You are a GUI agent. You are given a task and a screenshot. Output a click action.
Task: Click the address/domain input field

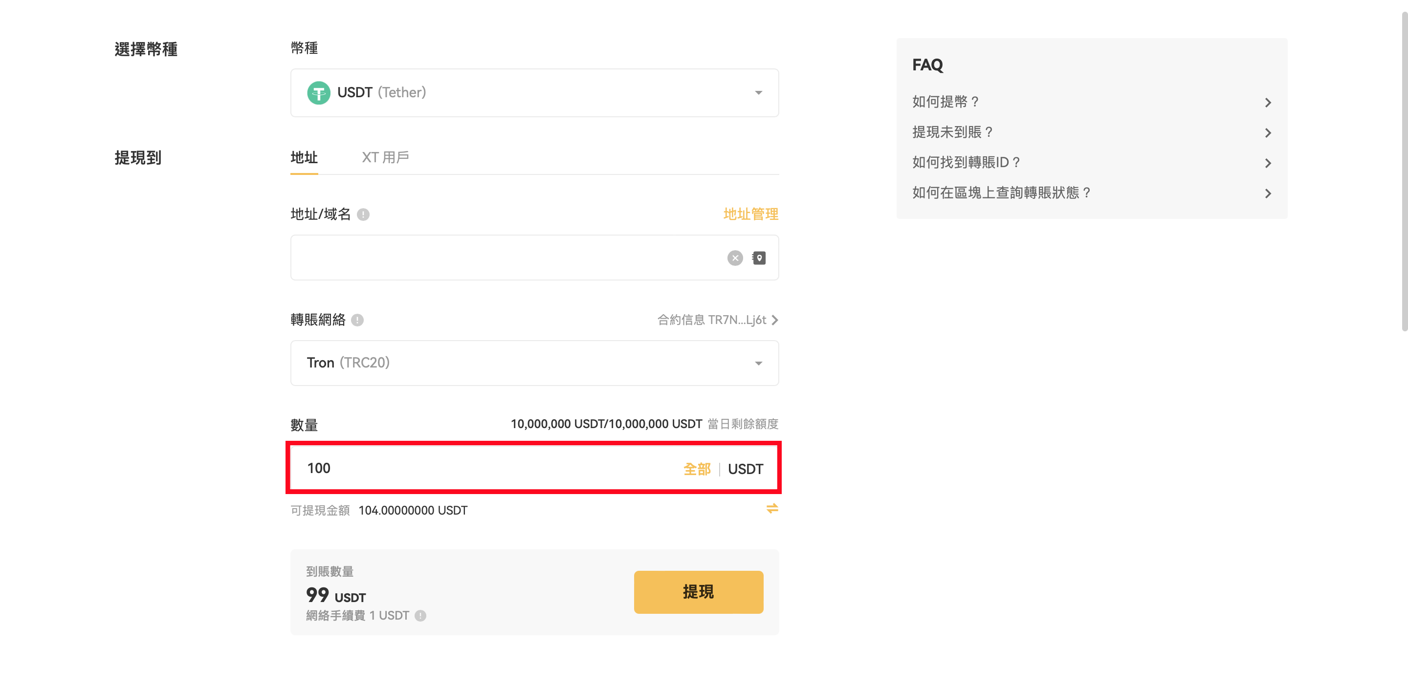pyautogui.click(x=534, y=258)
